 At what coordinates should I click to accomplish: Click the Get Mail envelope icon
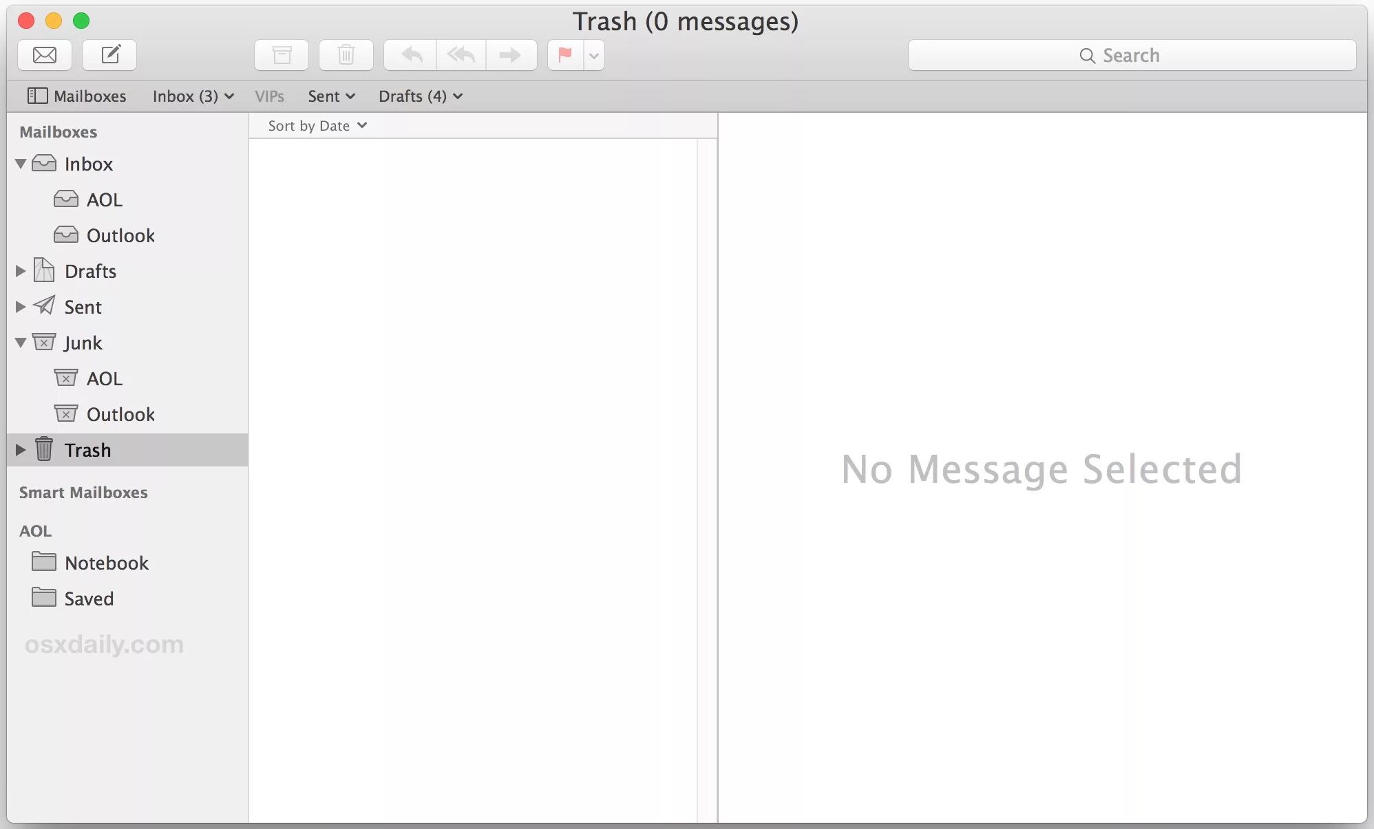tap(45, 55)
